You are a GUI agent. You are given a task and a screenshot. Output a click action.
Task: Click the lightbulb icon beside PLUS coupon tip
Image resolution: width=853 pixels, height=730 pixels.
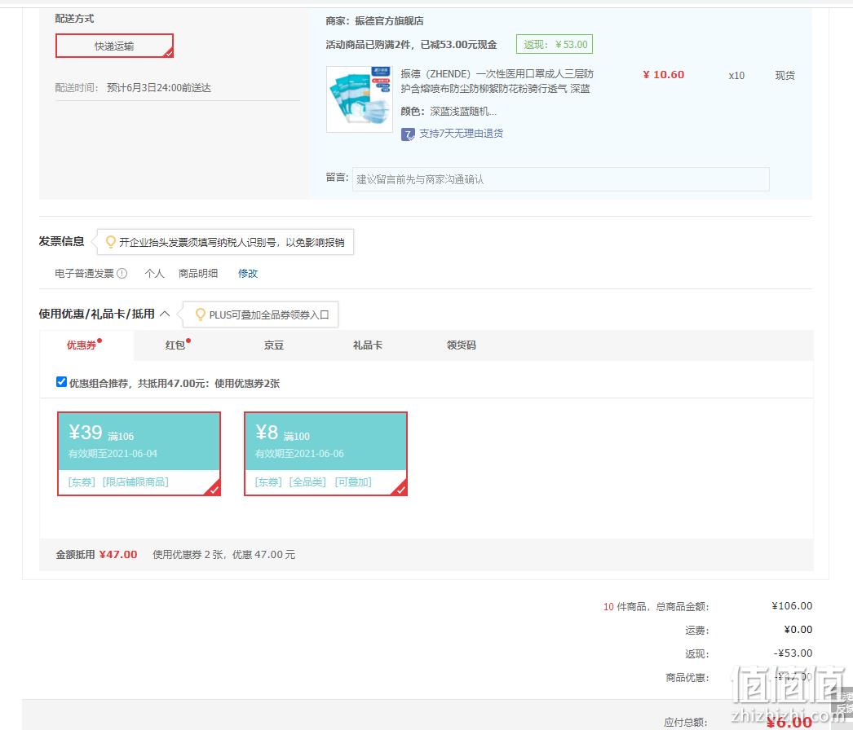pyautogui.click(x=200, y=314)
